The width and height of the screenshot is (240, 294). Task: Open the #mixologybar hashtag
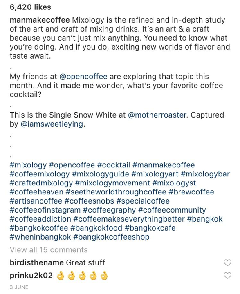click(205, 174)
